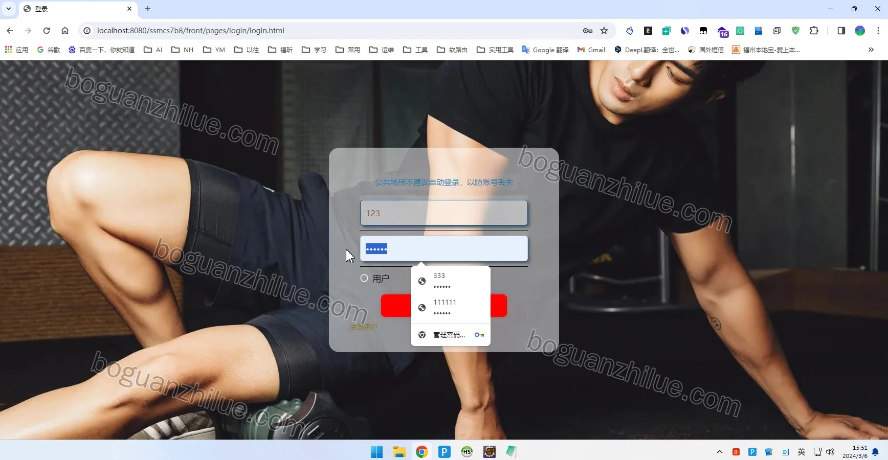The width and height of the screenshot is (888, 460).
Task: Open the Gmail bookmark
Action: (x=591, y=50)
